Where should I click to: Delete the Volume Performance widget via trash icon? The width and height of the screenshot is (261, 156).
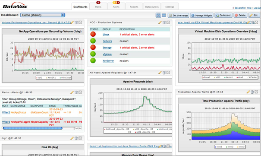pyautogui.click(x=76, y=22)
